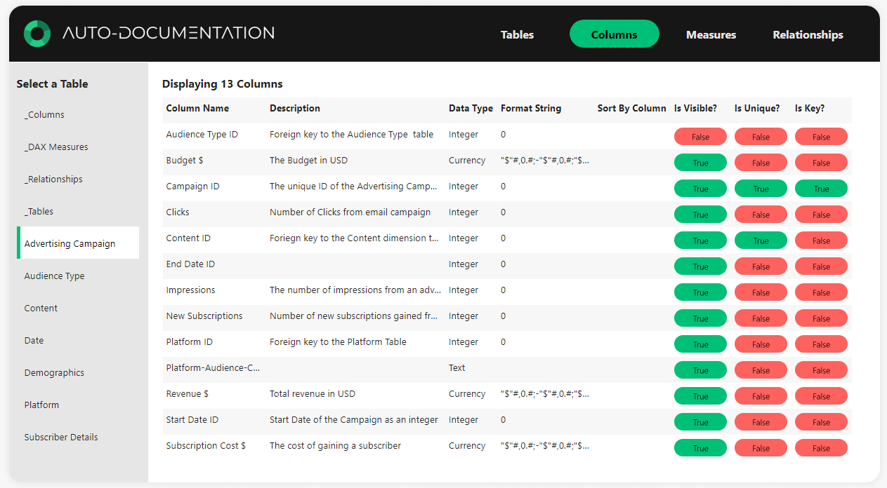Select the active Columns tab button

pyautogui.click(x=614, y=34)
